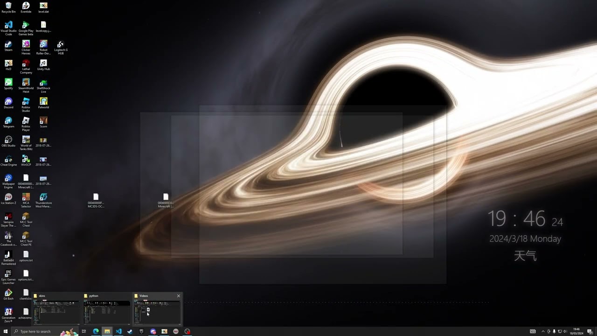Viewport: 597px width, 336px height.
Task: Click the BattleBit Remastered shortcut
Action: click(x=8, y=258)
